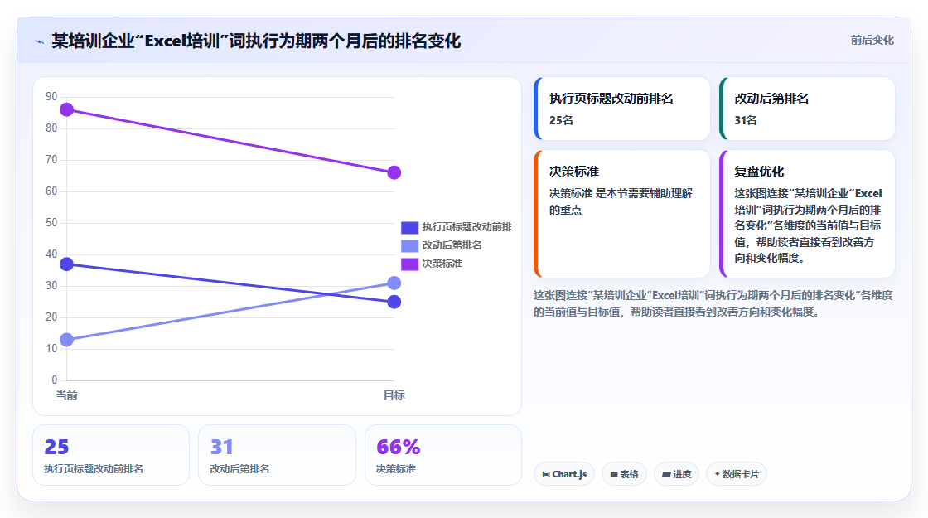
Task: Select the Chart.js tag
Action: click(x=564, y=474)
